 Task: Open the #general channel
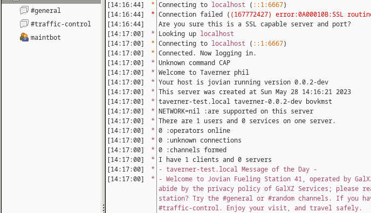coord(46,11)
